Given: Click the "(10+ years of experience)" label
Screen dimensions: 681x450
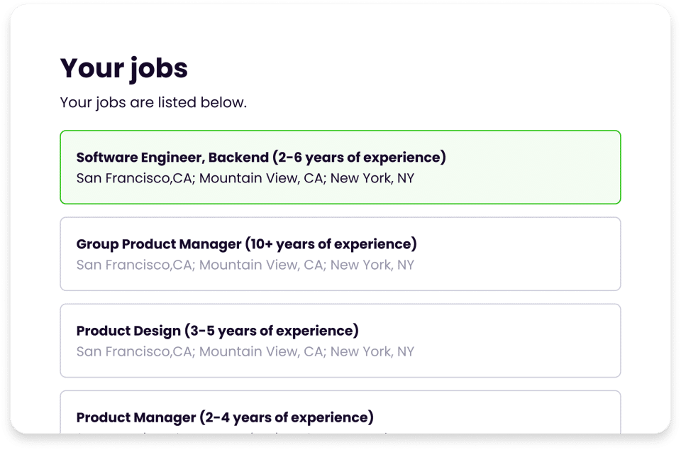Looking at the screenshot, I should (331, 244).
